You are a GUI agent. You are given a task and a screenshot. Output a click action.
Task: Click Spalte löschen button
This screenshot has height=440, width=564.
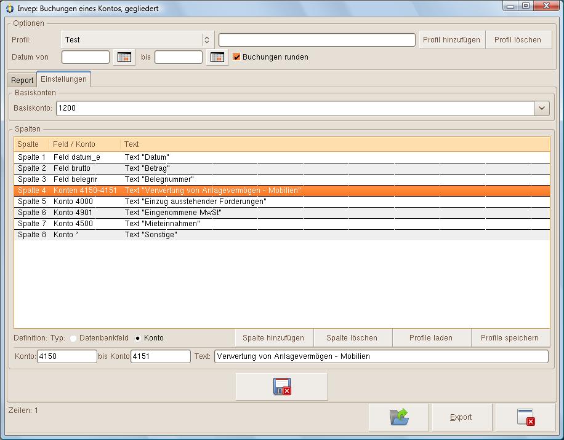pos(352,338)
